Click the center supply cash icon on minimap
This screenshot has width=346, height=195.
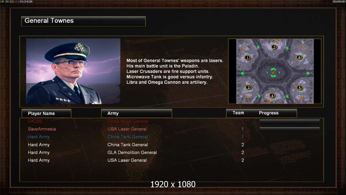click(x=273, y=73)
